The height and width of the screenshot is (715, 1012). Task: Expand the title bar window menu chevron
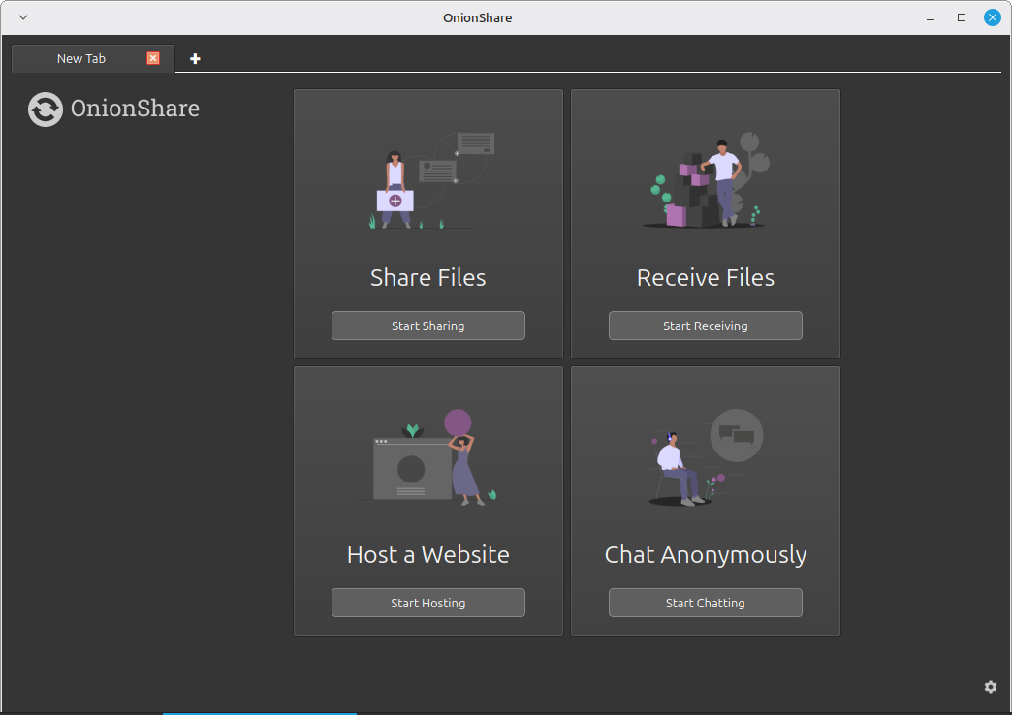point(23,17)
